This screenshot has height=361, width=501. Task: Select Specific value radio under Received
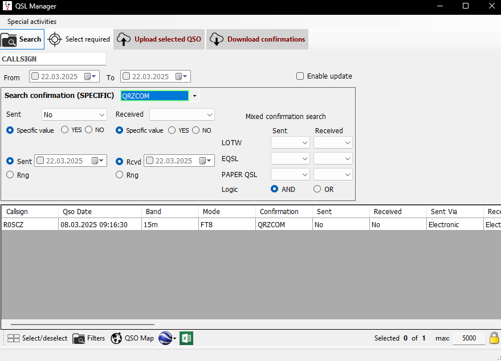click(120, 130)
